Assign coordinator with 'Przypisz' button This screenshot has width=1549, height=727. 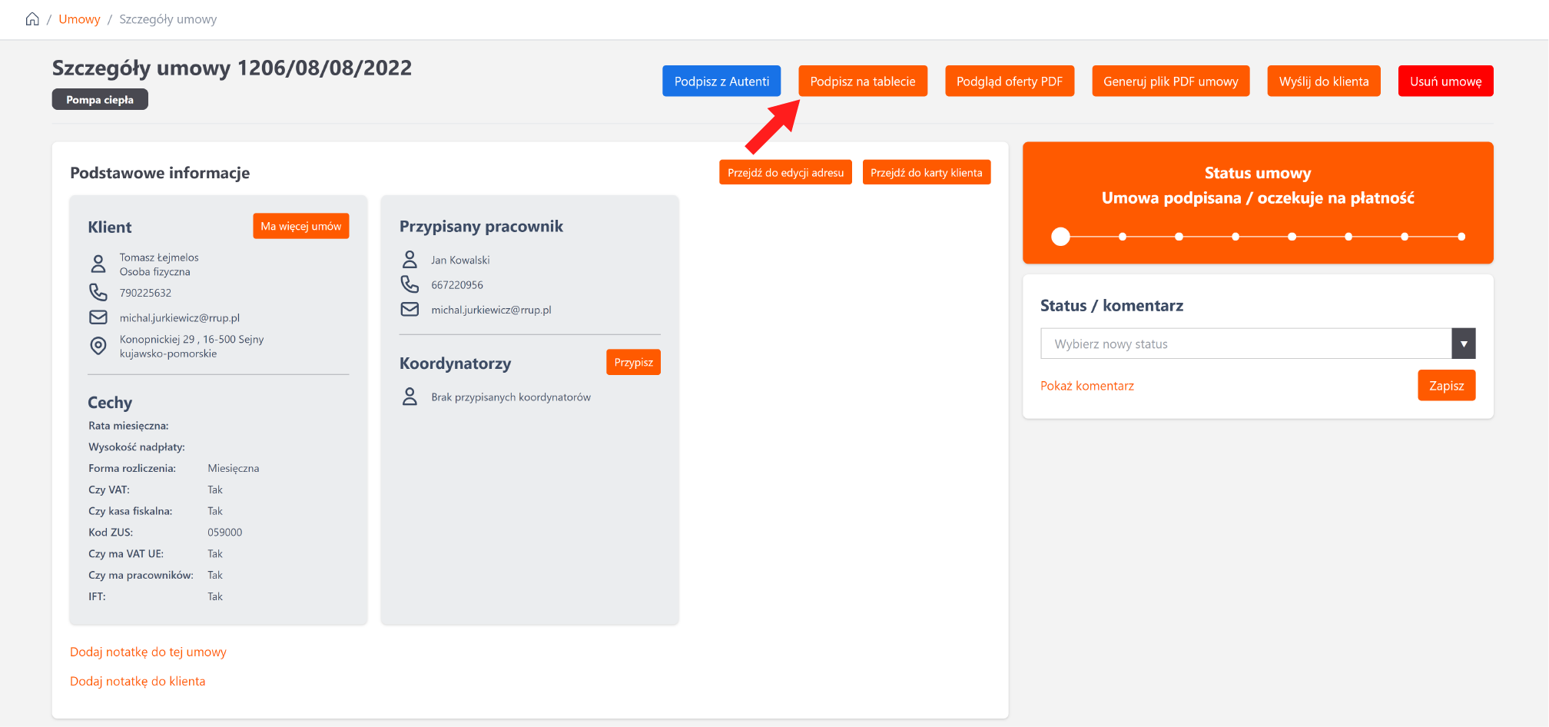click(633, 363)
